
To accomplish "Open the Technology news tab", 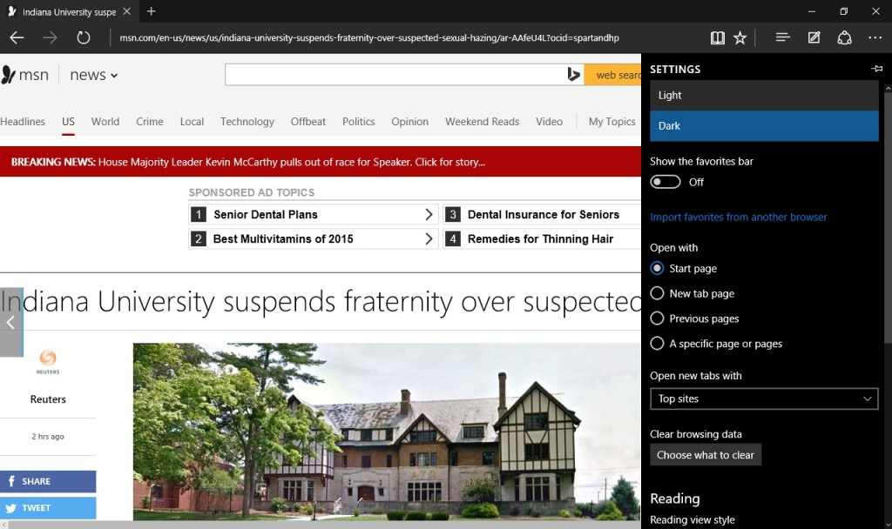I will [x=247, y=122].
